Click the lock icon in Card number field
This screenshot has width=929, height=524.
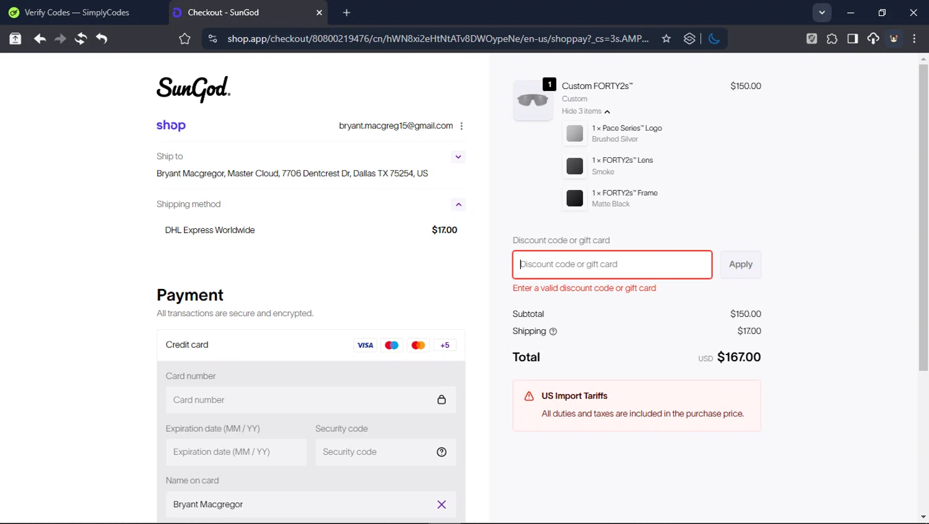pos(442,400)
